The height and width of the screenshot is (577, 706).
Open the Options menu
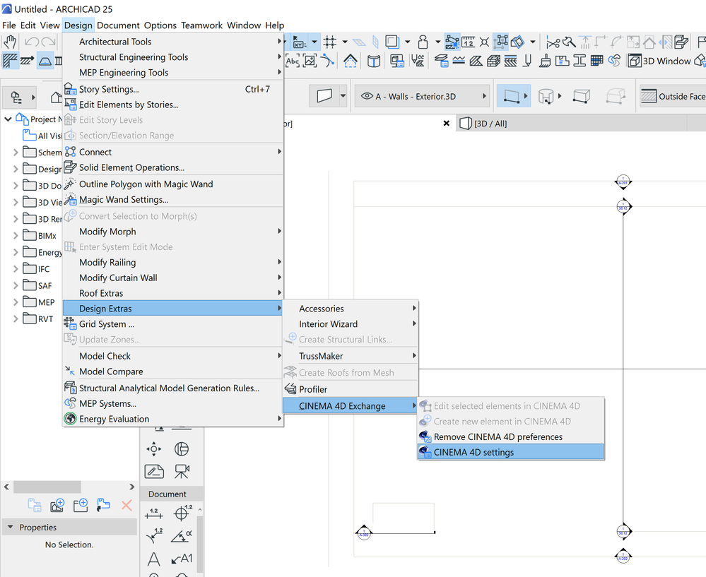pyautogui.click(x=160, y=25)
